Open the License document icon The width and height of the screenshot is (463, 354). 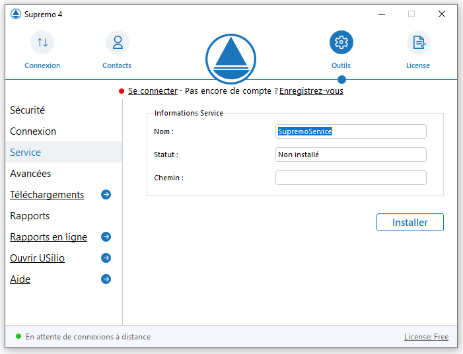click(418, 42)
